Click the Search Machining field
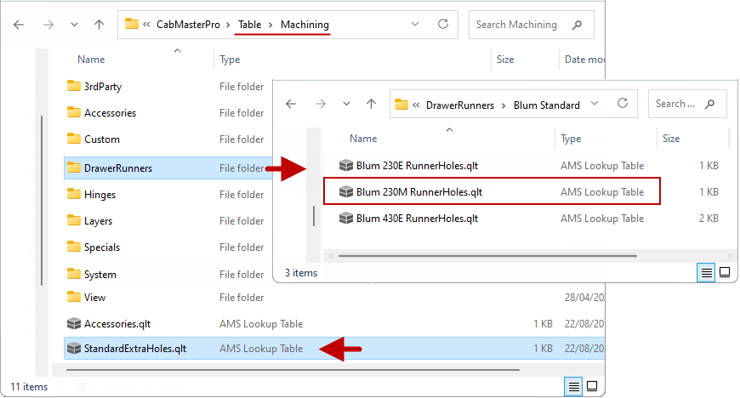 coord(532,25)
